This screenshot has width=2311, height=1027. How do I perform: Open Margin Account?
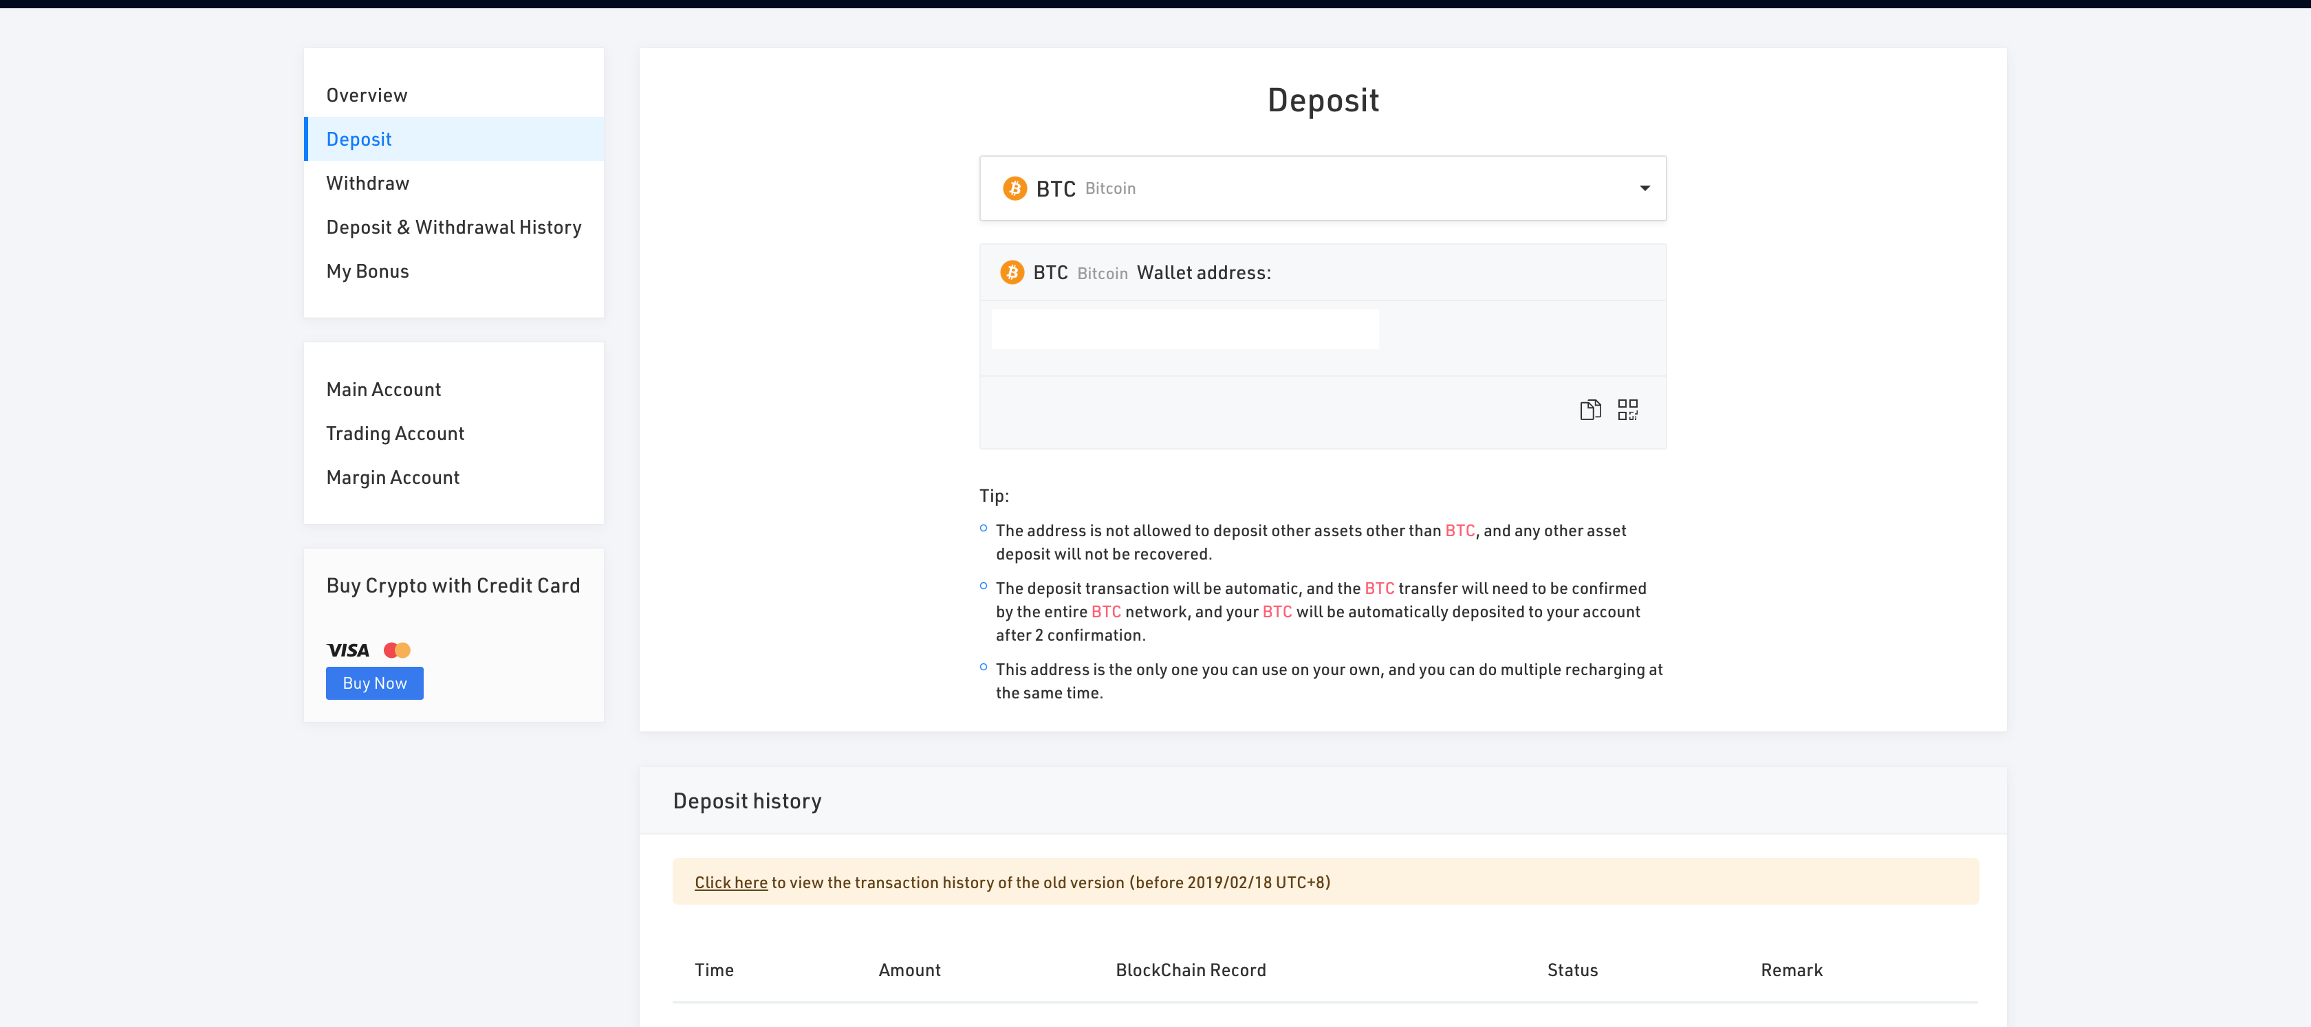(392, 477)
